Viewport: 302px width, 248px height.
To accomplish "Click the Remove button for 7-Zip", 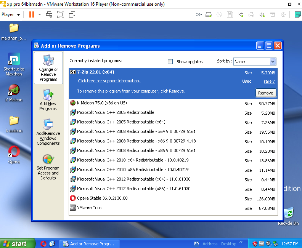I will tap(266, 93).
